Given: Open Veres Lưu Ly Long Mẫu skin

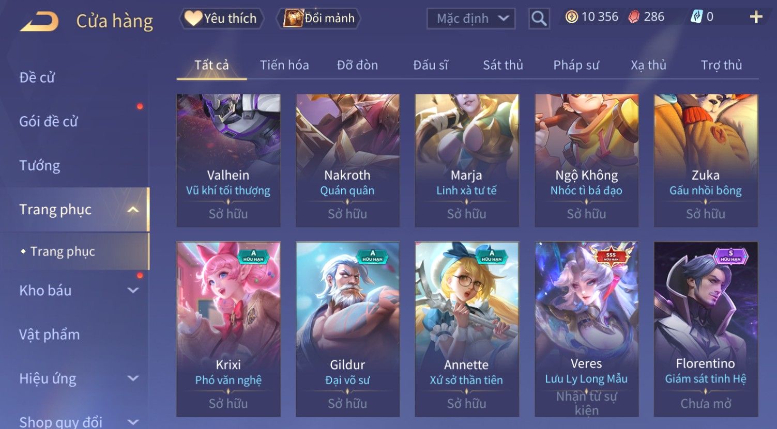Looking at the screenshot, I should [586, 329].
